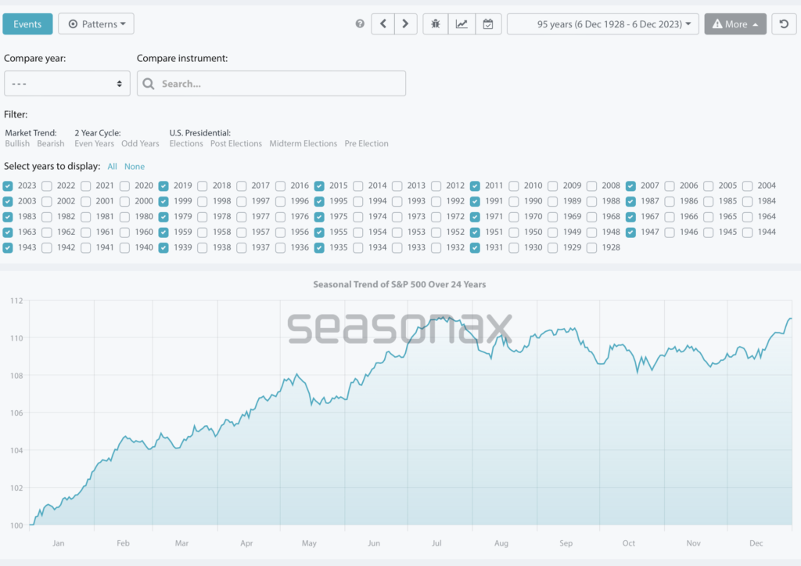This screenshot has height=566, width=801.
Task: Go to previous period with left arrow
Action: 383,24
